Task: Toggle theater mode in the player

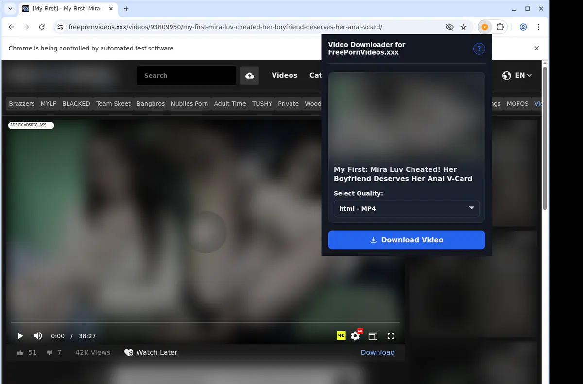Action: [373, 336]
